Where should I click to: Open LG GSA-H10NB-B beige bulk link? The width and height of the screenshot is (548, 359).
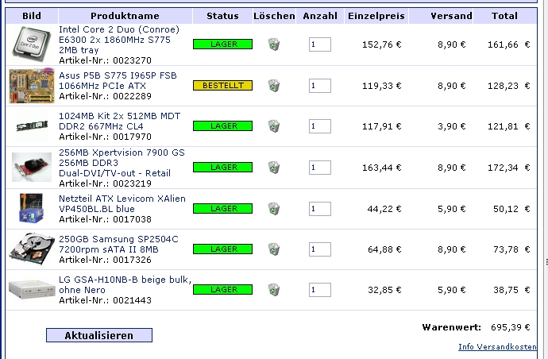(x=125, y=284)
